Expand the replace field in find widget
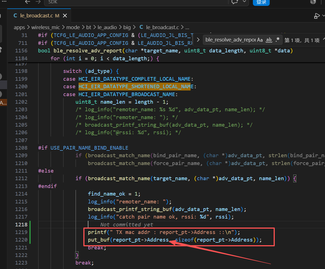325x269 pixels. pos(198,40)
